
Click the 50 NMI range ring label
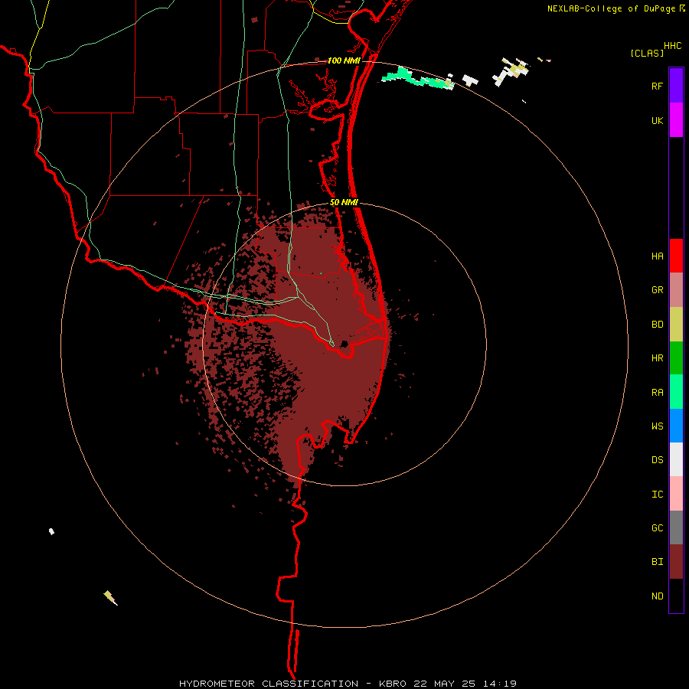click(344, 202)
